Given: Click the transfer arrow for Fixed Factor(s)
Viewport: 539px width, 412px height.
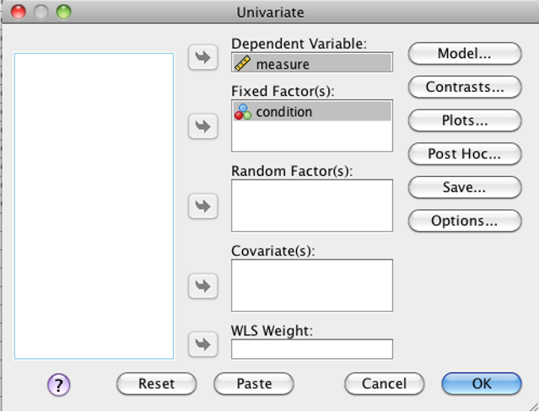Looking at the screenshot, I should tap(202, 126).
